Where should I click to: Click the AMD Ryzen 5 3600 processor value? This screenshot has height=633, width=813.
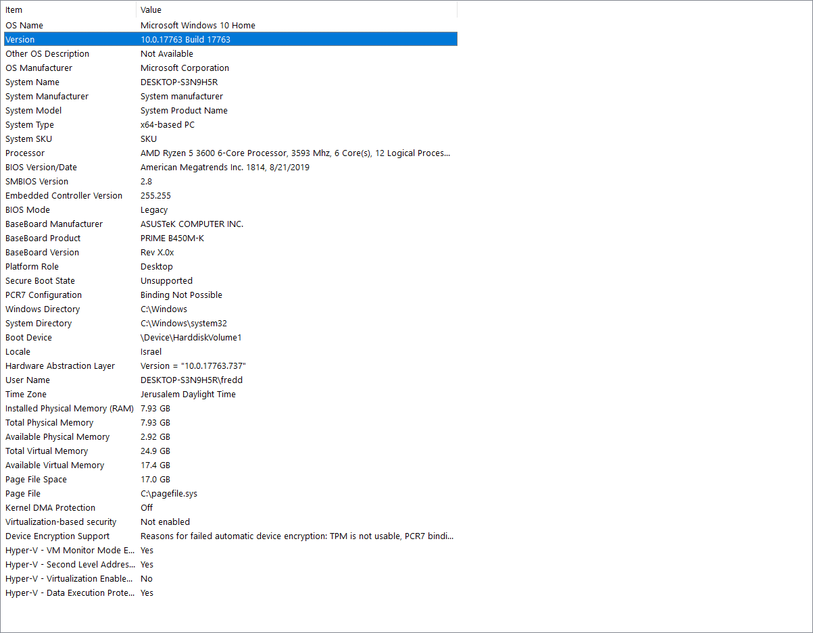click(295, 153)
